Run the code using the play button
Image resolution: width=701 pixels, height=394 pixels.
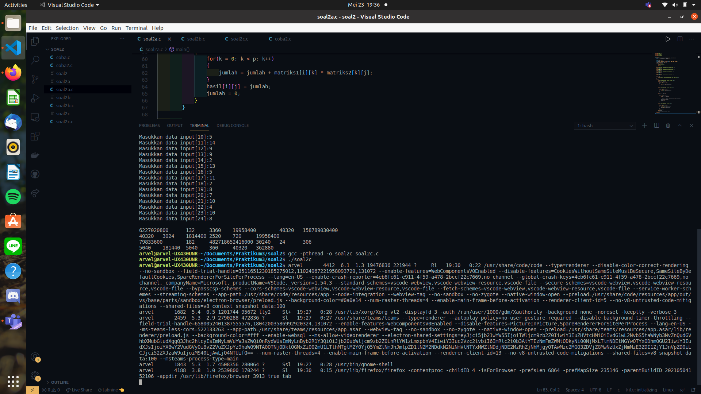[x=668, y=39]
